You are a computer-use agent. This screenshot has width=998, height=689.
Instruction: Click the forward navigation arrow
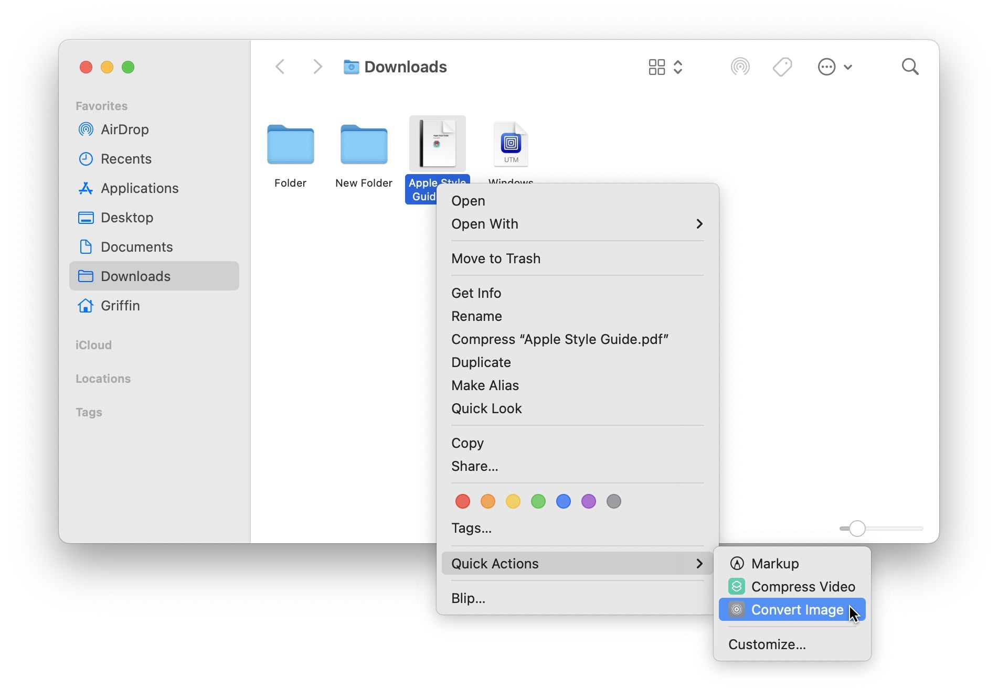pyautogui.click(x=317, y=67)
